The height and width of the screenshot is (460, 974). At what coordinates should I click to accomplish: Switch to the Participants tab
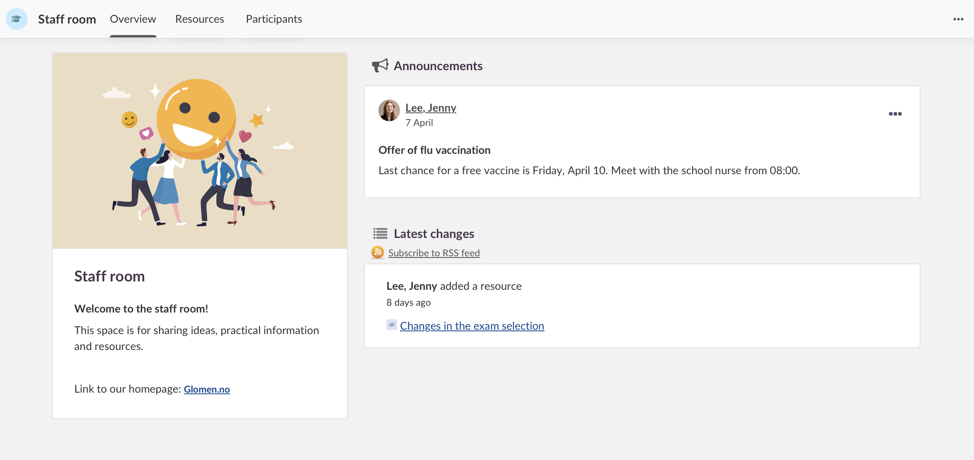[x=274, y=19]
